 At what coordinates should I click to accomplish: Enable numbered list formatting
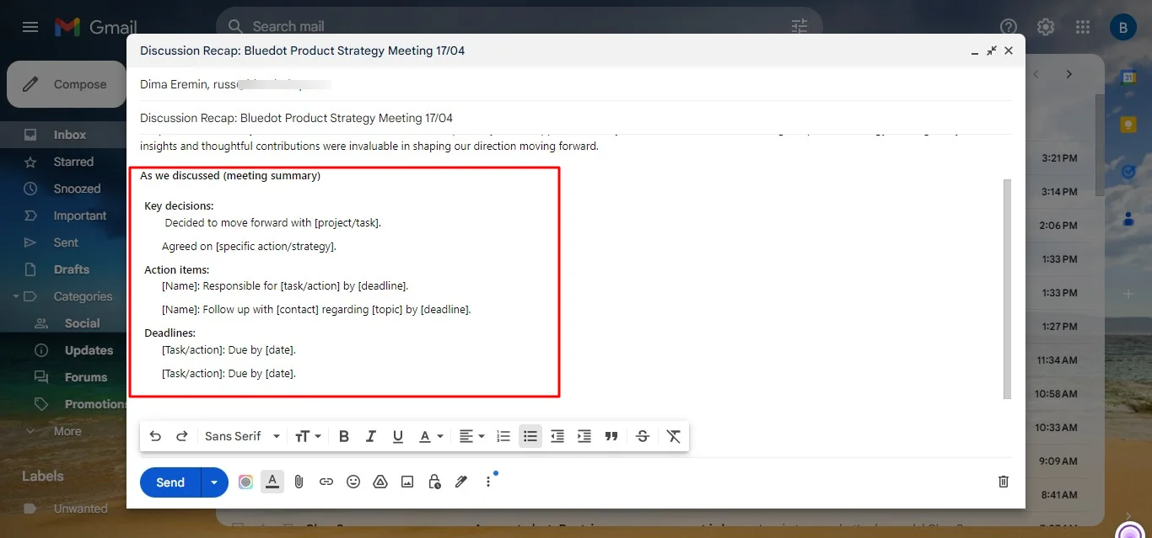point(503,436)
